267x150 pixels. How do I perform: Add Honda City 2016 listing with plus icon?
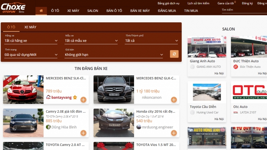174,133
